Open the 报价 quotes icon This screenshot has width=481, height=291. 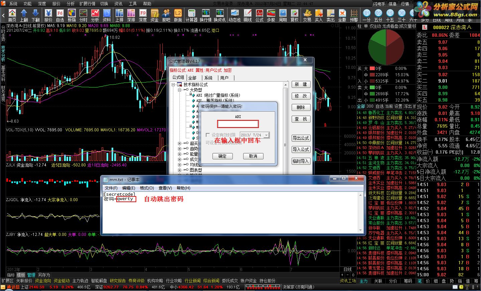click(x=48, y=15)
